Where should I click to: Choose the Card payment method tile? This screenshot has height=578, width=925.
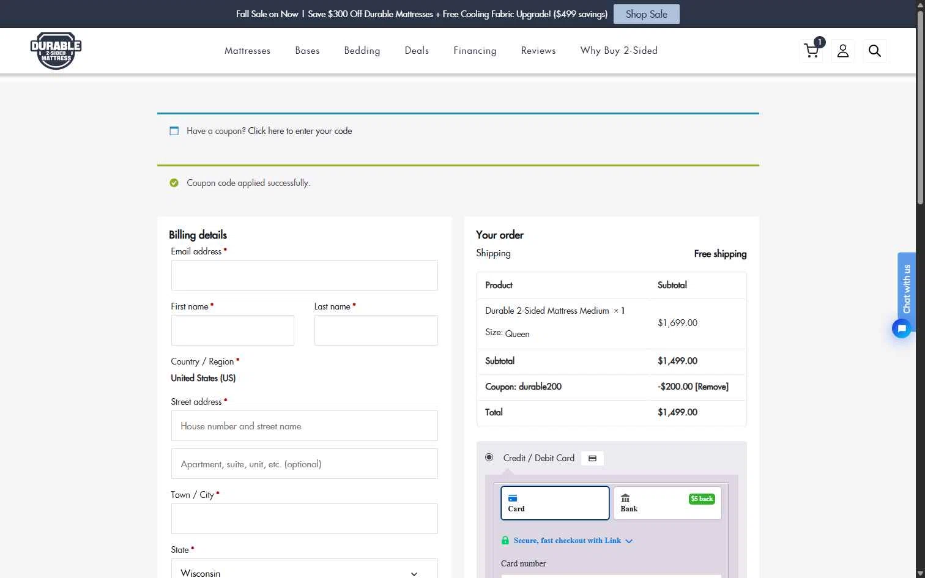pos(555,503)
